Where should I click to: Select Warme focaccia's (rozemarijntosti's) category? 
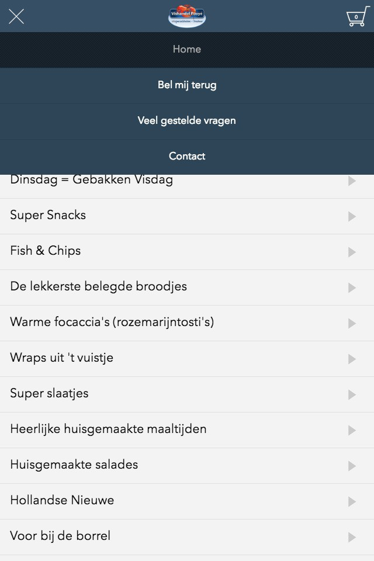pyautogui.click(x=112, y=323)
